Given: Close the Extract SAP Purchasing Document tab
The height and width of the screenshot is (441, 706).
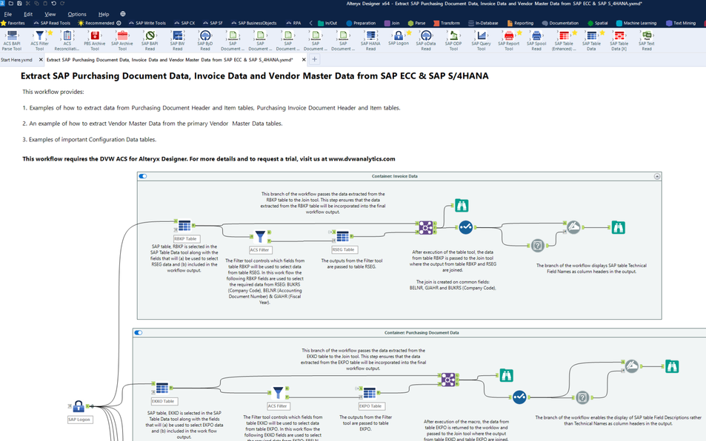Looking at the screenshot, I should [304, 60].
